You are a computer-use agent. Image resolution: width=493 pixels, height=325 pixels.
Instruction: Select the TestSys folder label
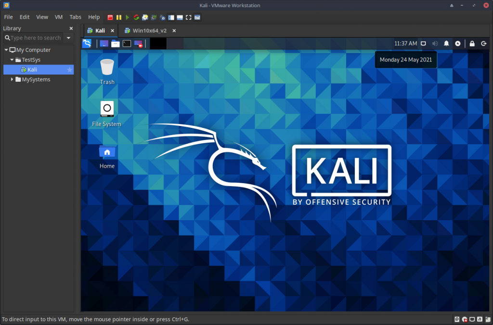(31, 60)
